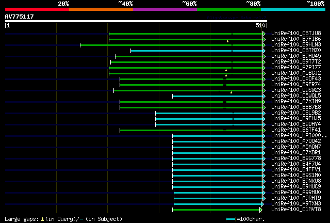
Task: Select the UniRef100_B9NKU8 label
Action: (296, 181)
